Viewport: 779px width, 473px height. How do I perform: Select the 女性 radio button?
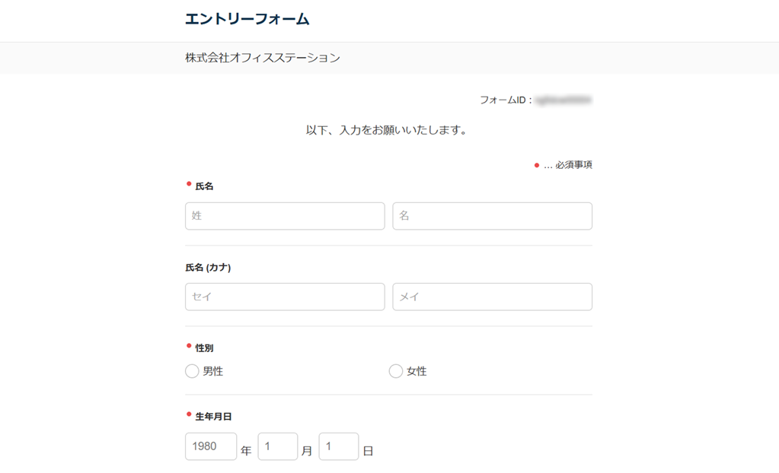click(396, 372)
